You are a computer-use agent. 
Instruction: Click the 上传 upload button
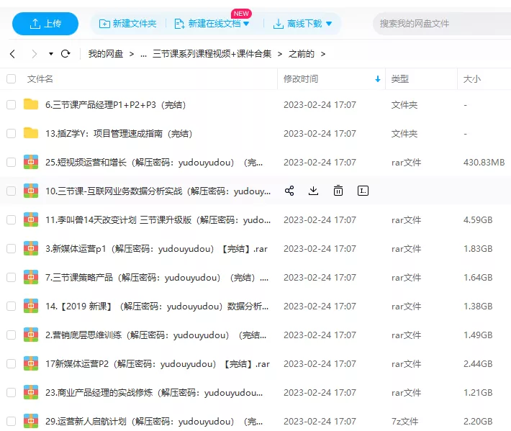(x=45, y=24)
